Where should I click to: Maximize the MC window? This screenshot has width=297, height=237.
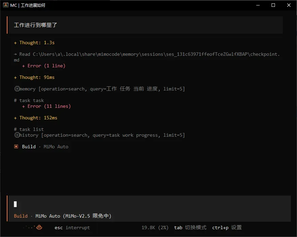273,5
